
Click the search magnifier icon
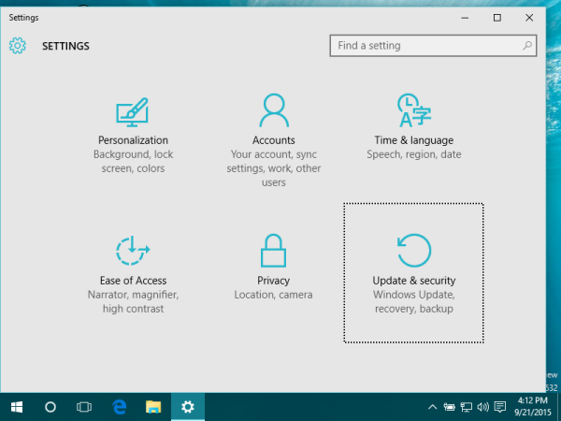[527, 46]
